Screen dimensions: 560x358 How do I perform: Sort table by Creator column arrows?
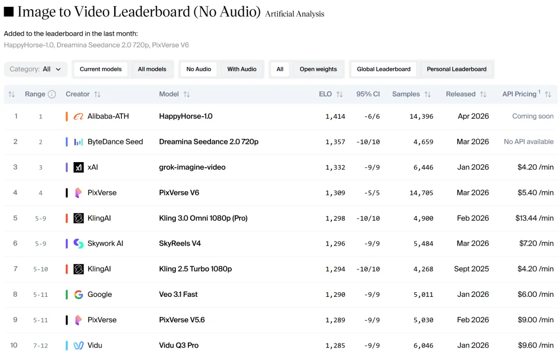tap(97, 94)
